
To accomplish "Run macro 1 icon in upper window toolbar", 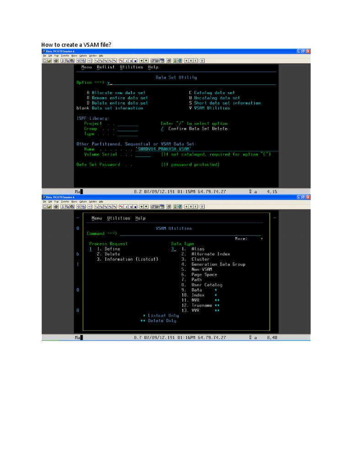I will tap(96, 61).
